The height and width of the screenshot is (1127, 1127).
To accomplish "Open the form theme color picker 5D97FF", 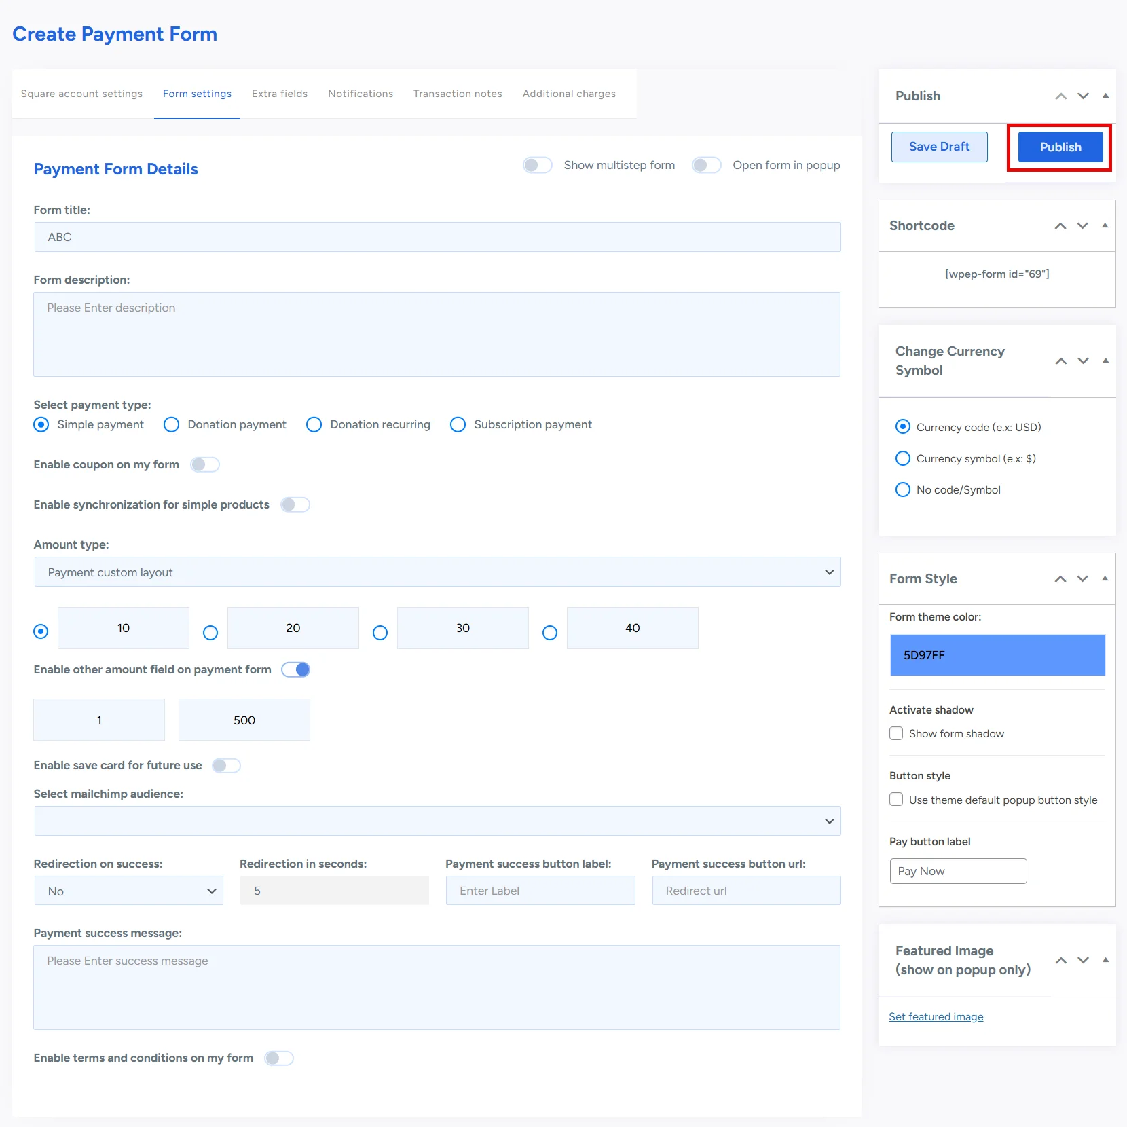I will pyautogui.click(x=997, y=655).
